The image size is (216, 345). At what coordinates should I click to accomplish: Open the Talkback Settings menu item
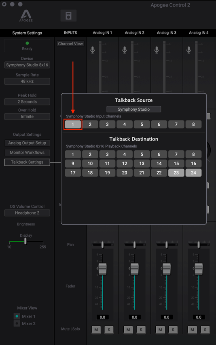27,162
